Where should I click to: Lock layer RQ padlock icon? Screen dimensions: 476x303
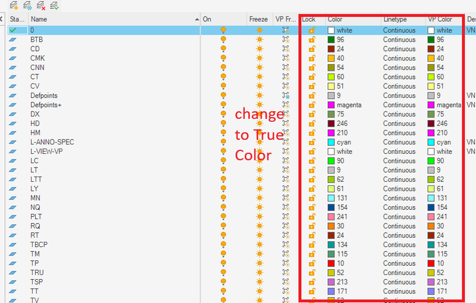click(312, 226)
